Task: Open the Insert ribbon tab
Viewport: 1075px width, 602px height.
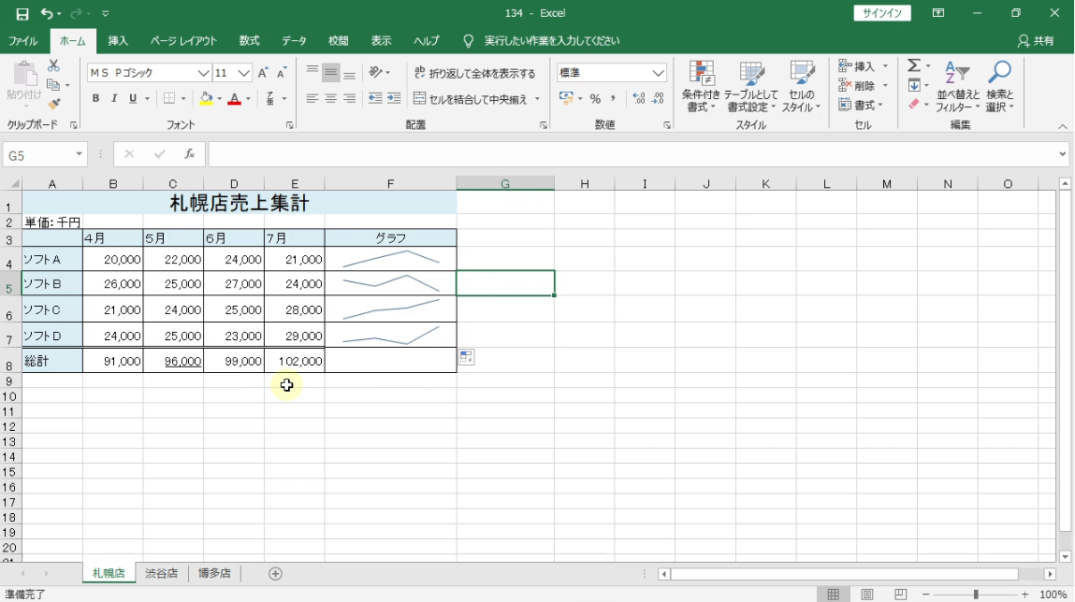Action: [118, 41]
